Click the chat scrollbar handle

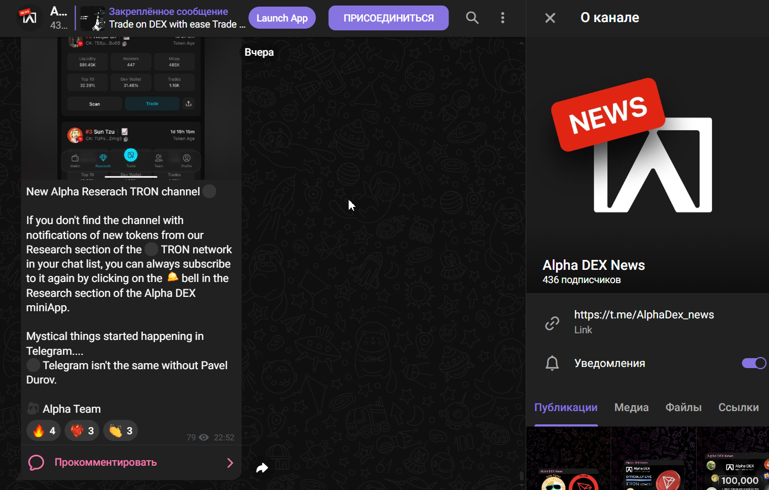tap(521, 476)
